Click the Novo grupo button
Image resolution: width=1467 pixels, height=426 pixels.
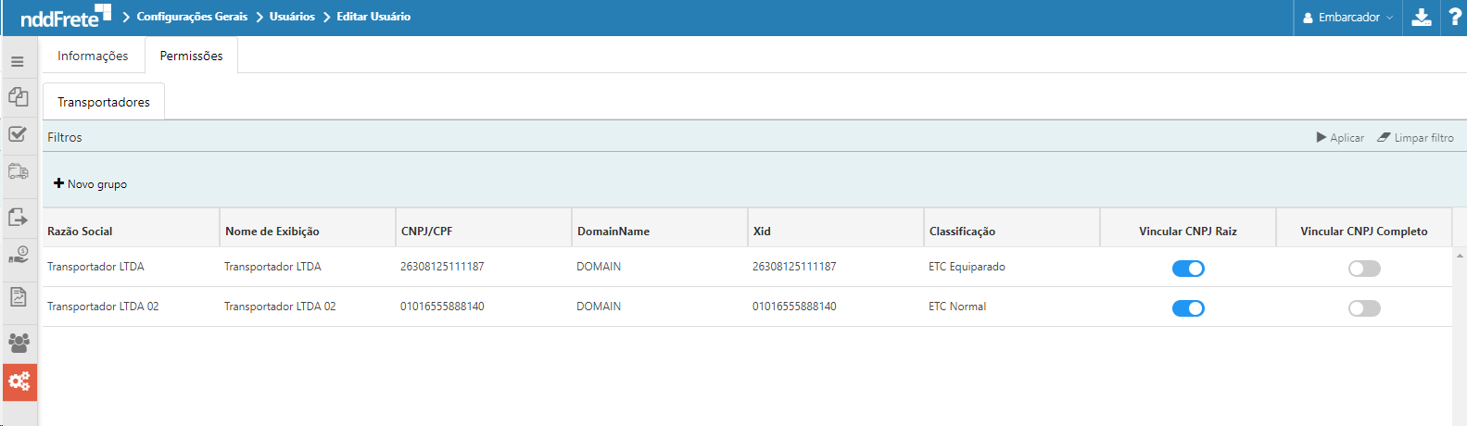(91, 184)
